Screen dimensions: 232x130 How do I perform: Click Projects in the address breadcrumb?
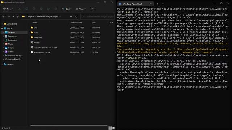[x=30, y=17]
